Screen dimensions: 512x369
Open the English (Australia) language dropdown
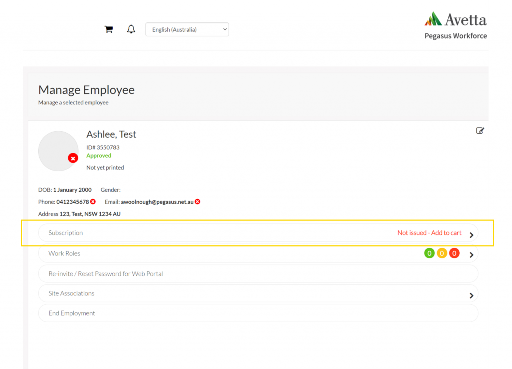tap(187, 29)
